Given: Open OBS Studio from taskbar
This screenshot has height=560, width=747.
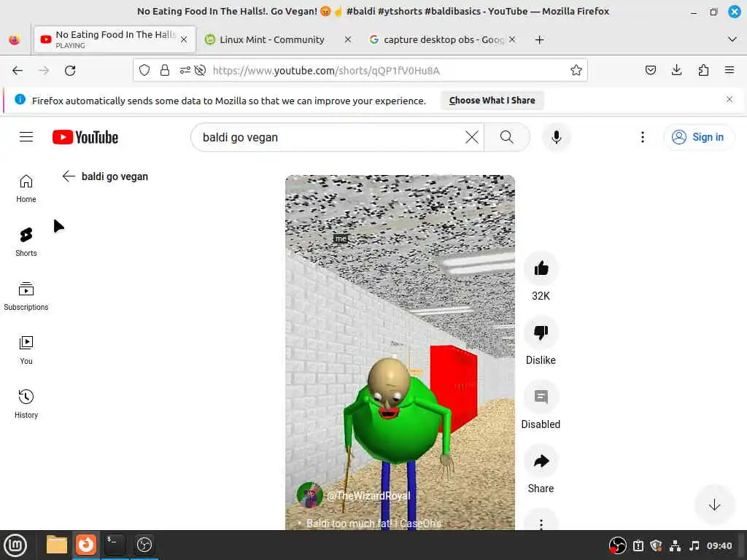Looking at the screenshot, I should [144, 545].
